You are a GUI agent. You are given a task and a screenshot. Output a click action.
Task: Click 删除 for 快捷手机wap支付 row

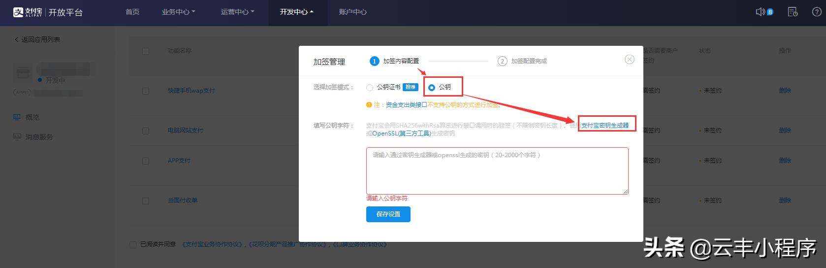(x=785, y=91)
